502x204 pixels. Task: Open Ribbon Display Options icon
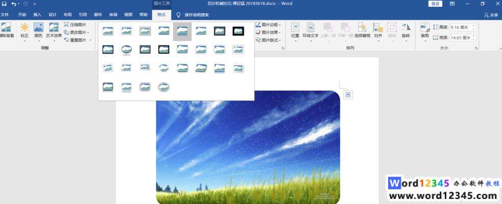452,4
